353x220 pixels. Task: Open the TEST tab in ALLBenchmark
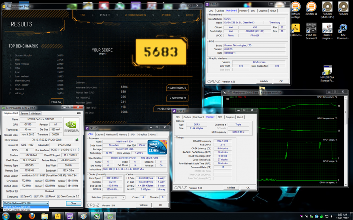coord(82,15)
